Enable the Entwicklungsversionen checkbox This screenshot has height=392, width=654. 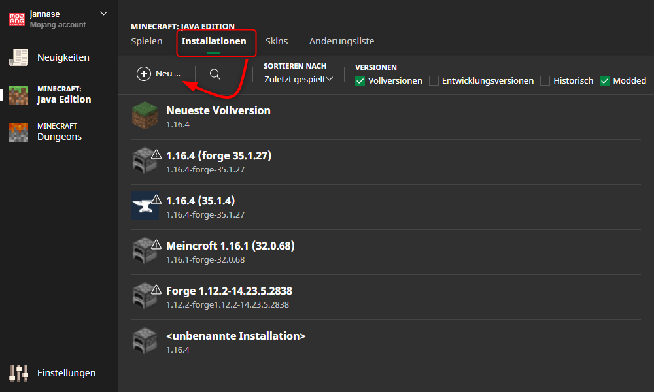434,81
